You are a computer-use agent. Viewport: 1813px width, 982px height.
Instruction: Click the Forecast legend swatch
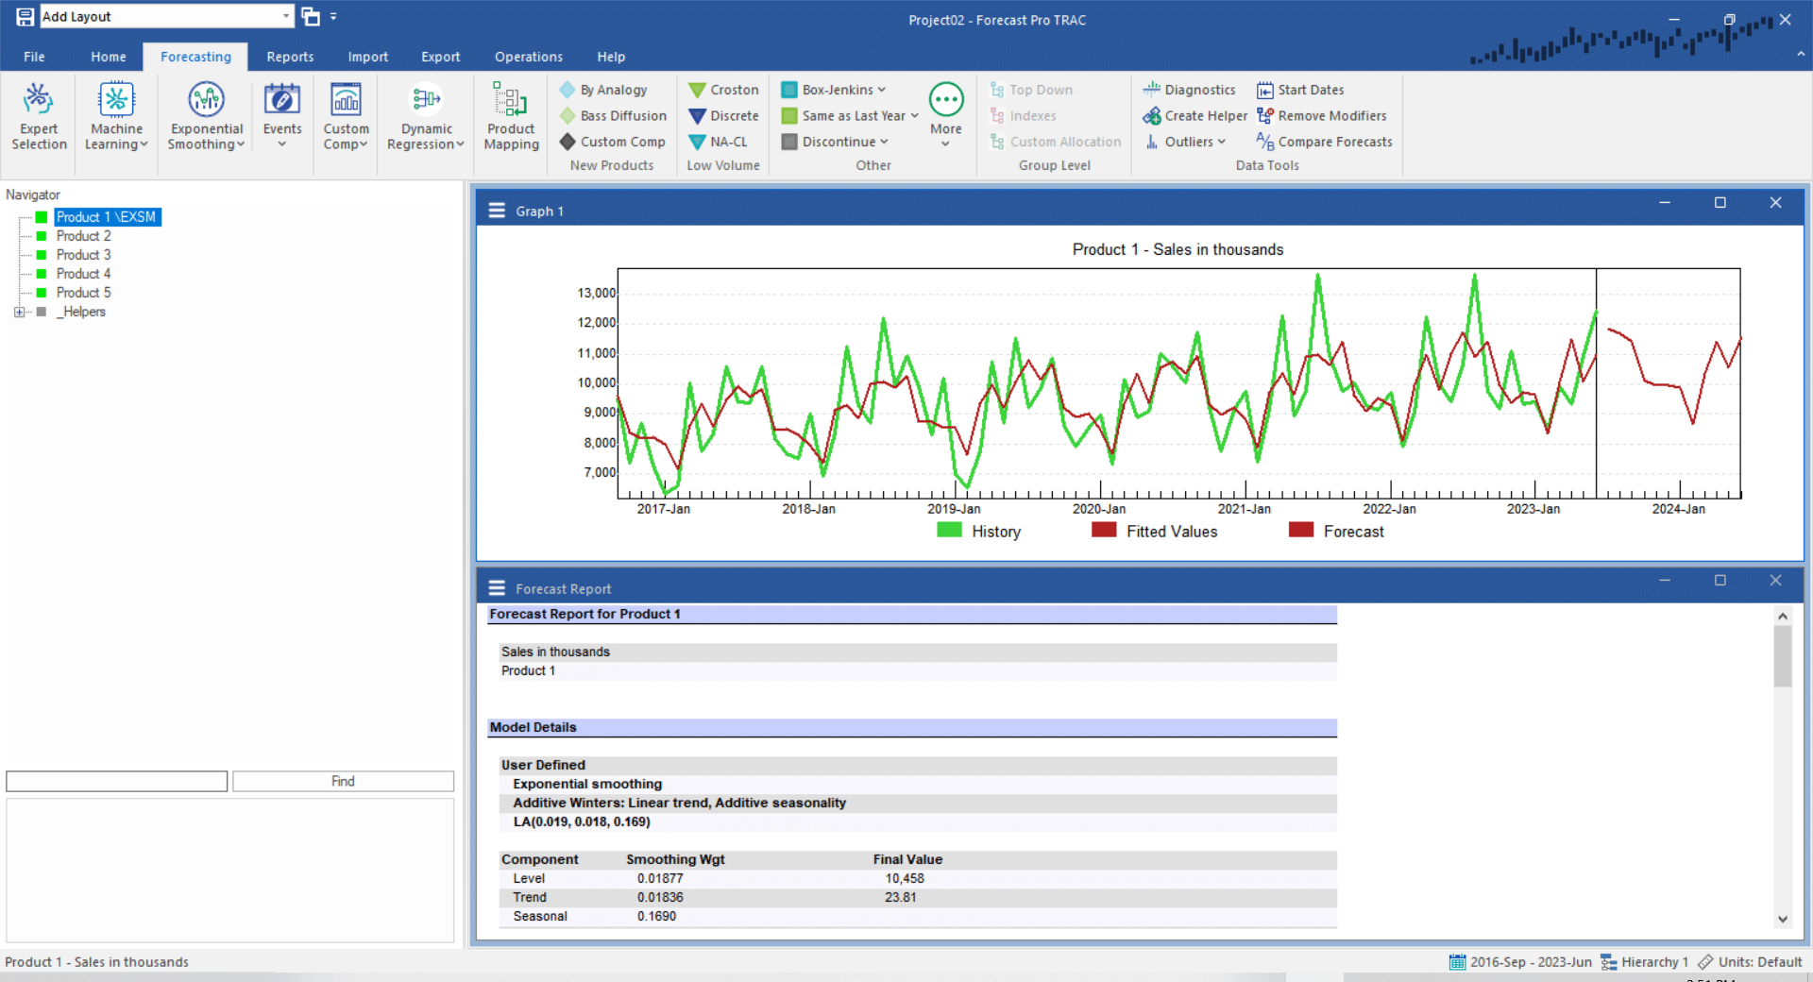[1301, 530]
